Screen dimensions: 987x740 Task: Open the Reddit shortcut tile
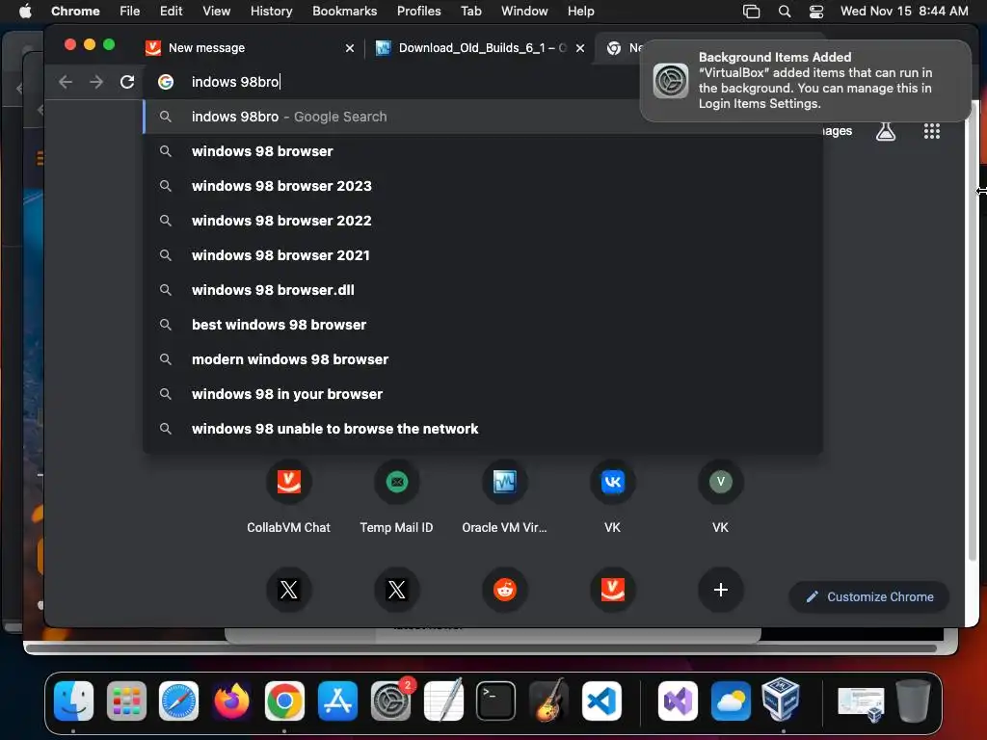click(504, 590)
